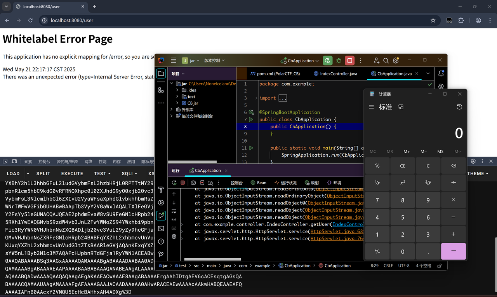This screenshot has width=497, height=297.
Task: Go back in Chrome navigation
Action: point(7,20)
